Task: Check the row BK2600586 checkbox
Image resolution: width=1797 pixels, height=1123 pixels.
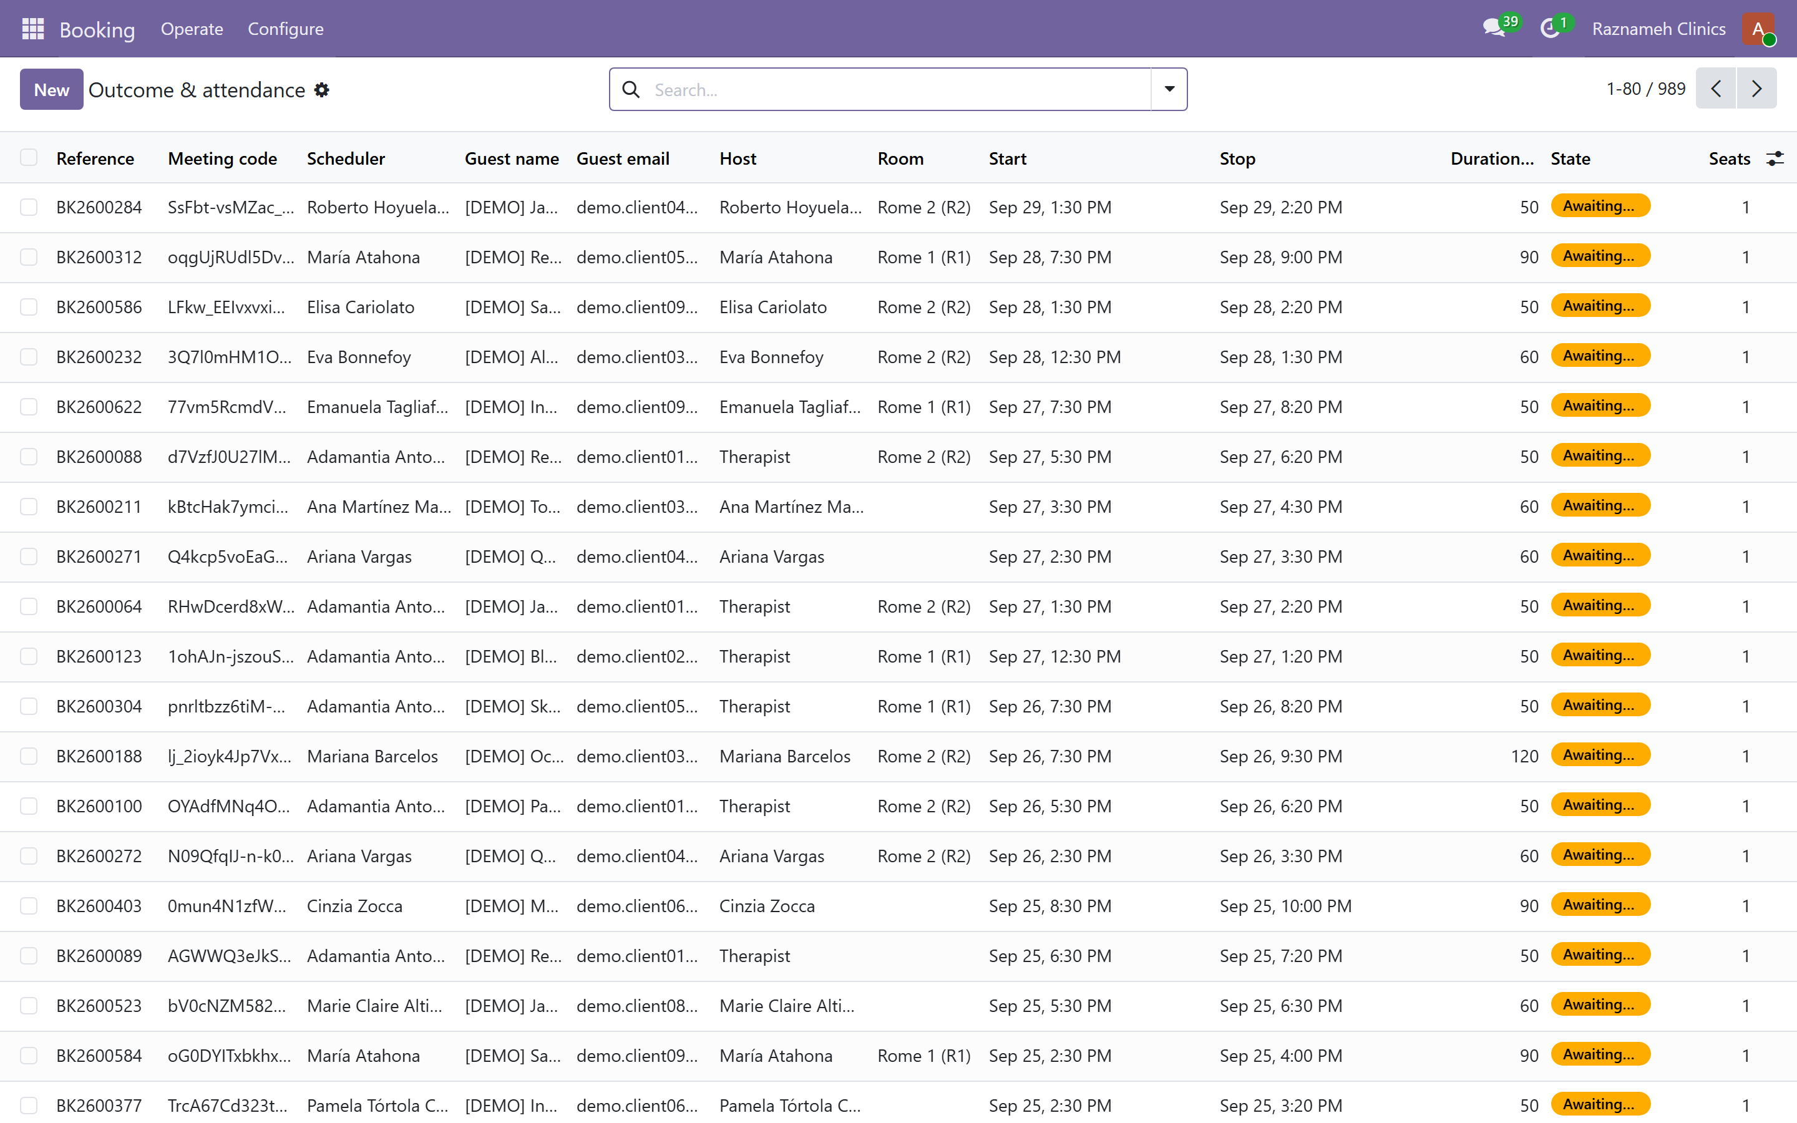Action: coord(29,307)
